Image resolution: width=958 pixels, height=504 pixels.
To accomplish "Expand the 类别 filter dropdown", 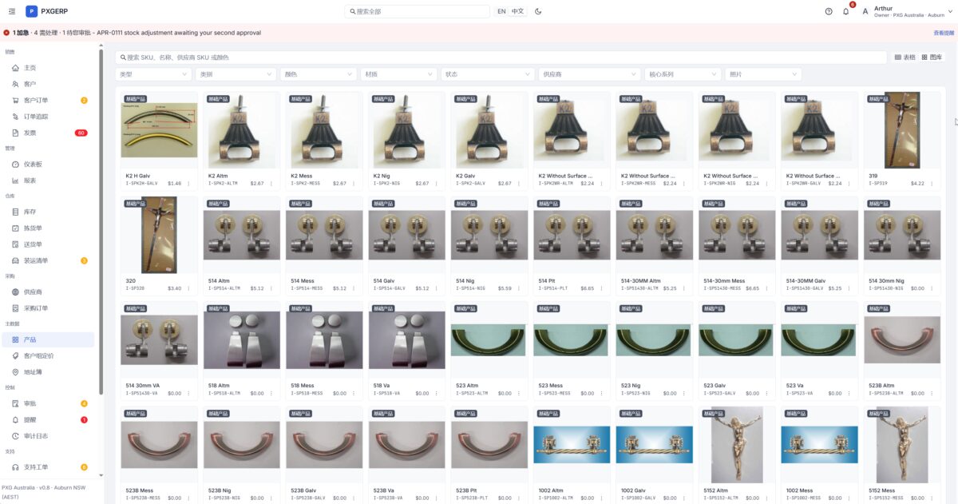I will point(236,74).
